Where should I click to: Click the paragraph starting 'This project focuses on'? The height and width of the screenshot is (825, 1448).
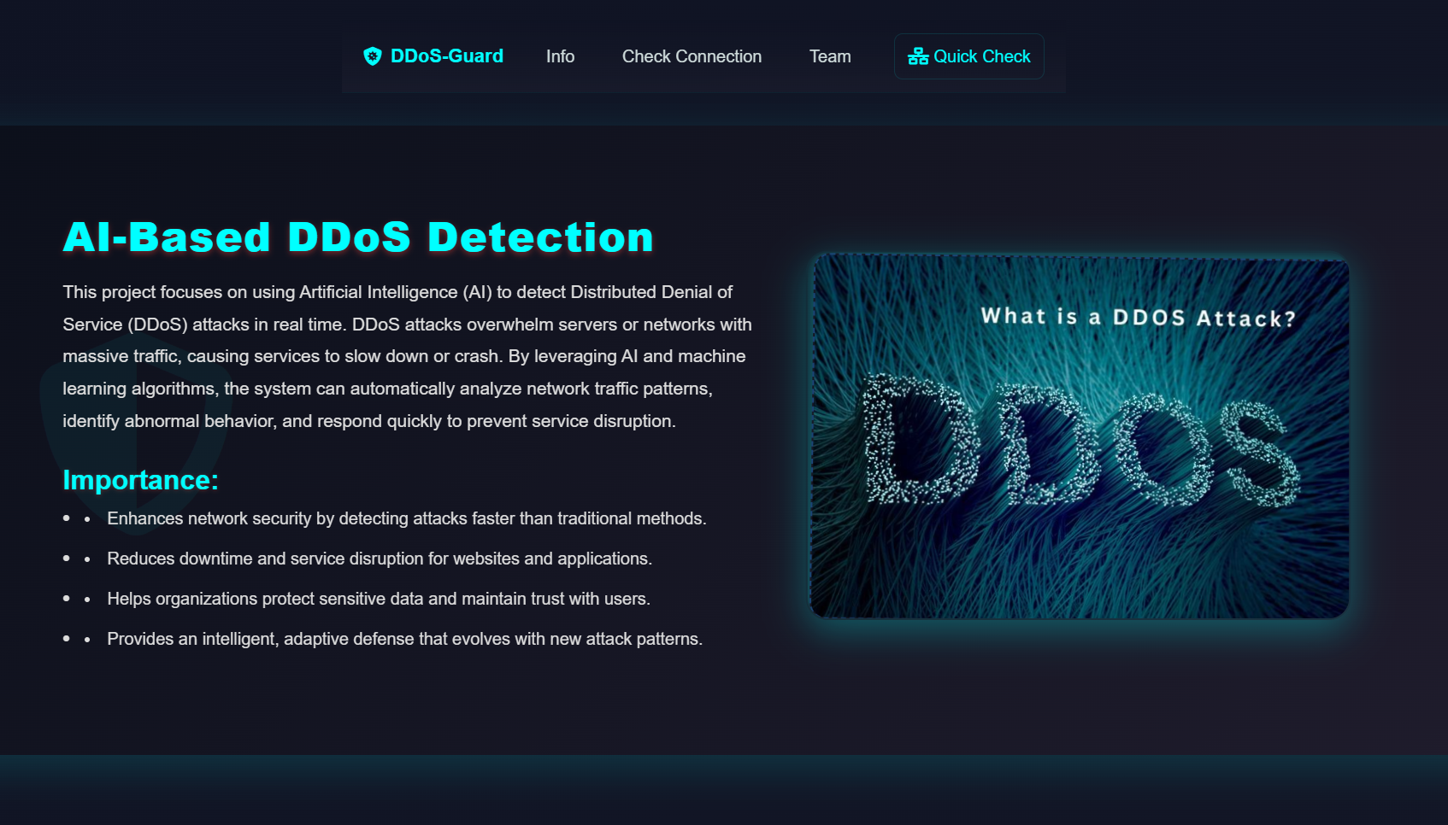(408, 356)
